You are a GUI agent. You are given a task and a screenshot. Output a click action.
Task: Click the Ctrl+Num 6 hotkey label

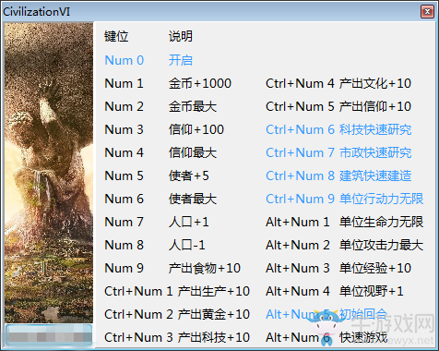(x=300, y=129)
